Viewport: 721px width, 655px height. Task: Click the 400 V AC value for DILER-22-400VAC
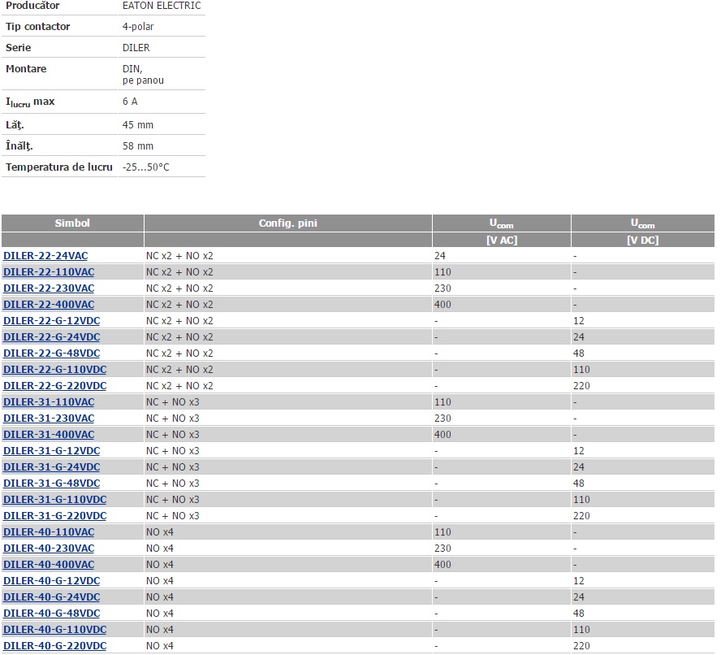tap(443, 305)
